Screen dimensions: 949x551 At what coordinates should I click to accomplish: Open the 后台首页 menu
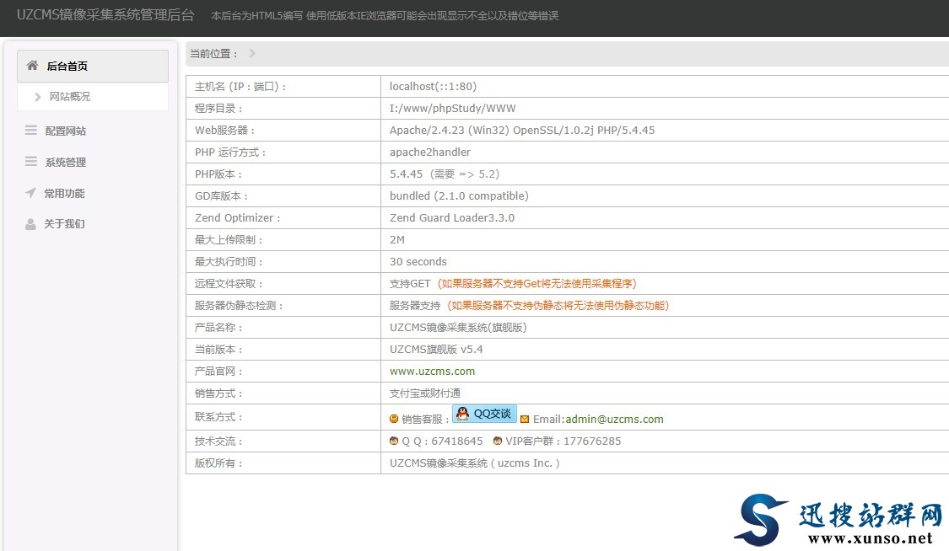click(x=93, y=66)
